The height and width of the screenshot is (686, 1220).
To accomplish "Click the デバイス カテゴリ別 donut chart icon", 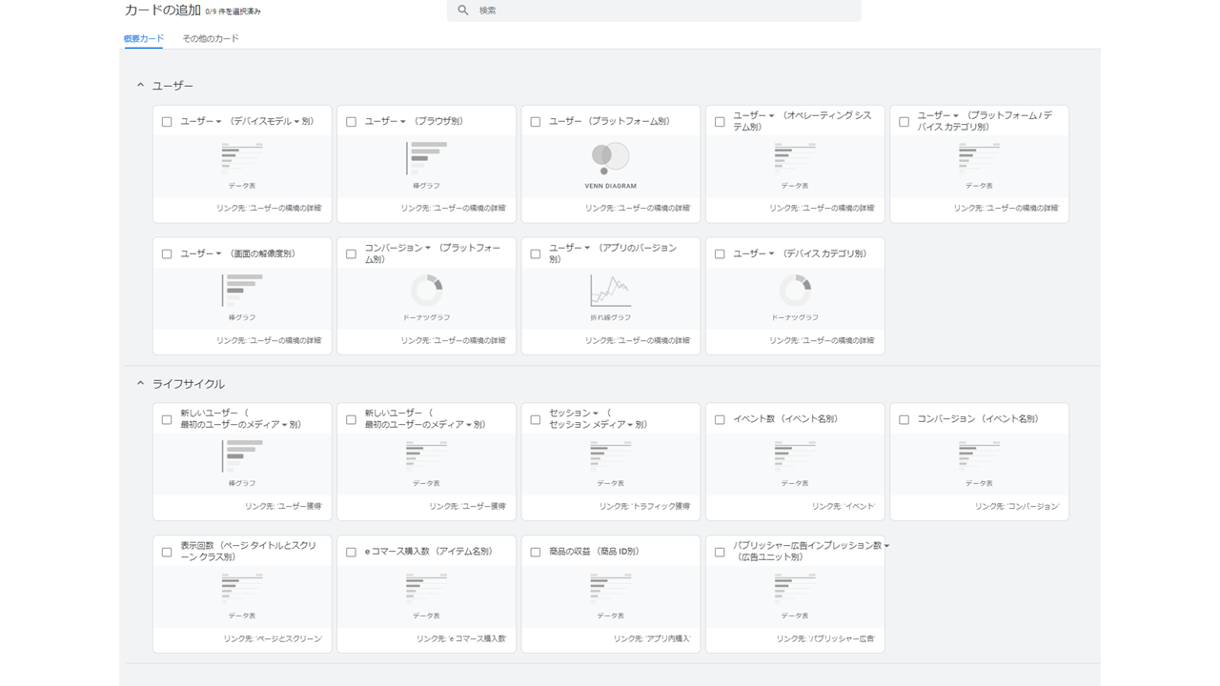I will (795, 290).
